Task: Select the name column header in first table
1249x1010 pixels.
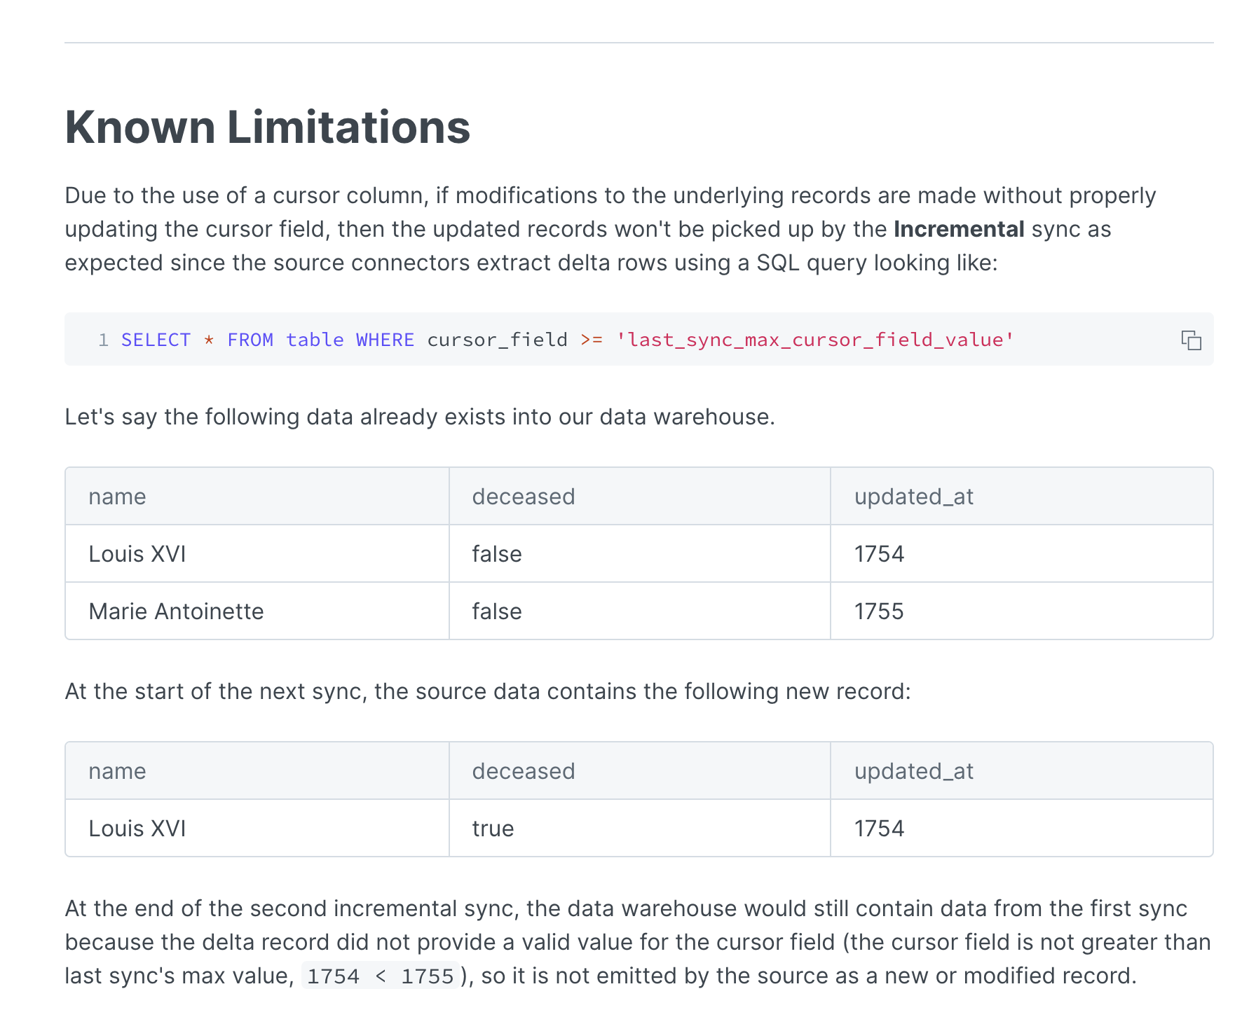Action: [117, 496]
